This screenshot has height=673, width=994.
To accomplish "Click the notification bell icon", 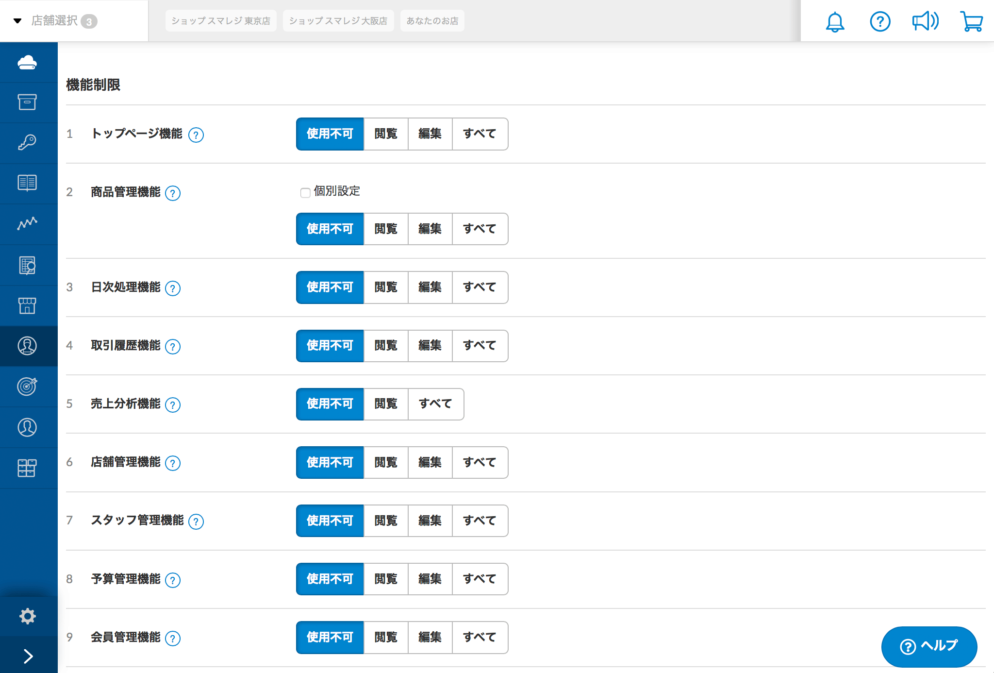I will pyautogui.click(x=835, y=22).
